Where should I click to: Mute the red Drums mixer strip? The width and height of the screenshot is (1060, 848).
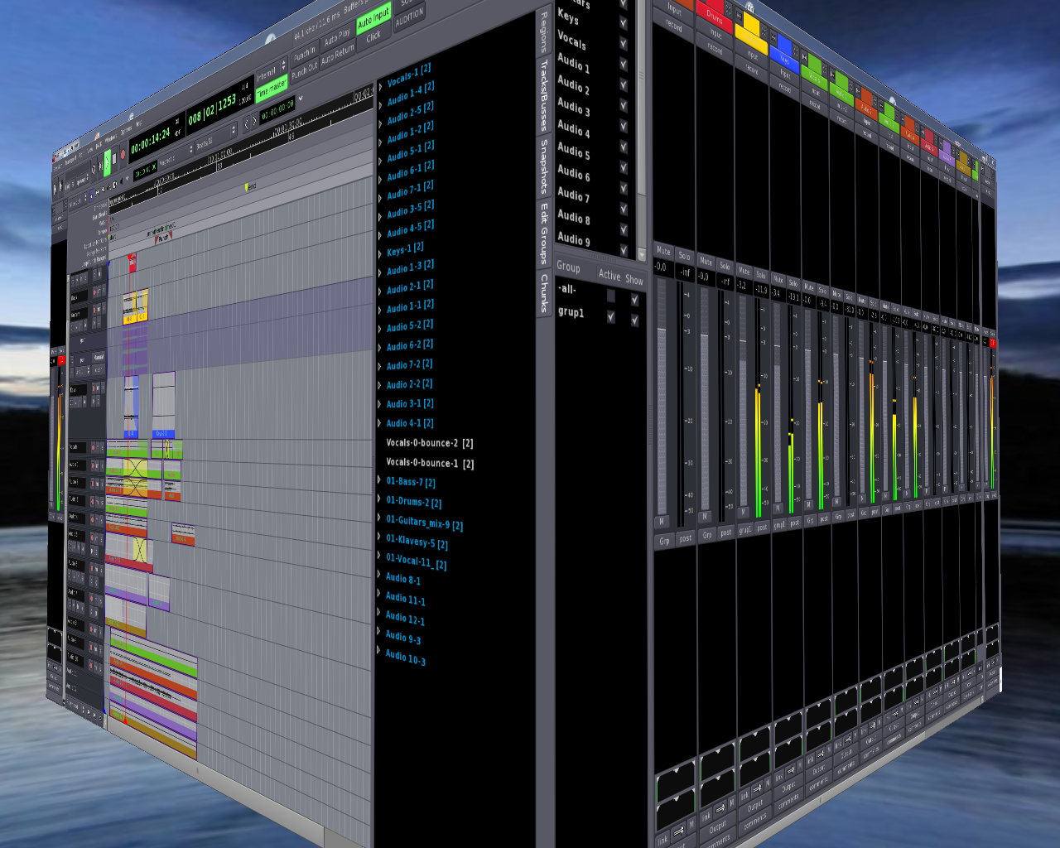click(x=706, y=261)
